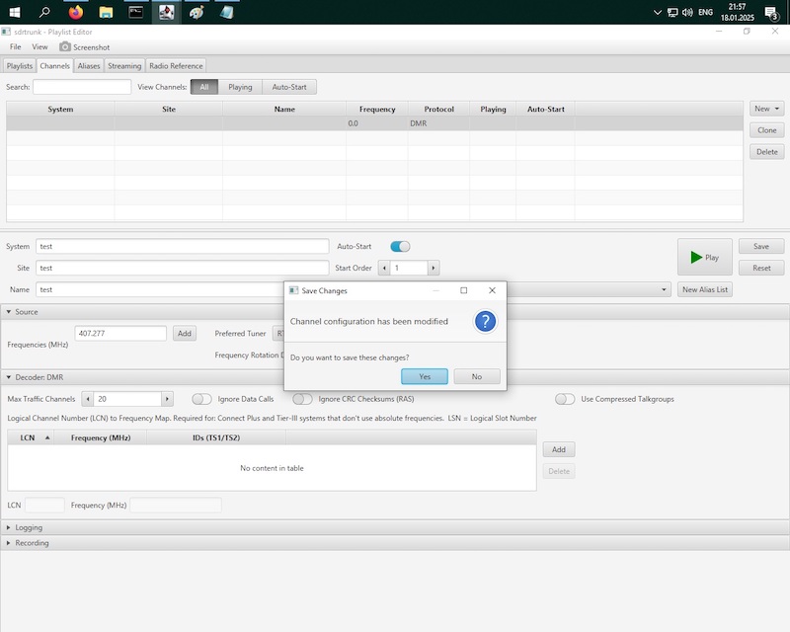Collapse the Source section
Image resolution: width=790 pixels, height=632 pixels.
tap(9, 312)
